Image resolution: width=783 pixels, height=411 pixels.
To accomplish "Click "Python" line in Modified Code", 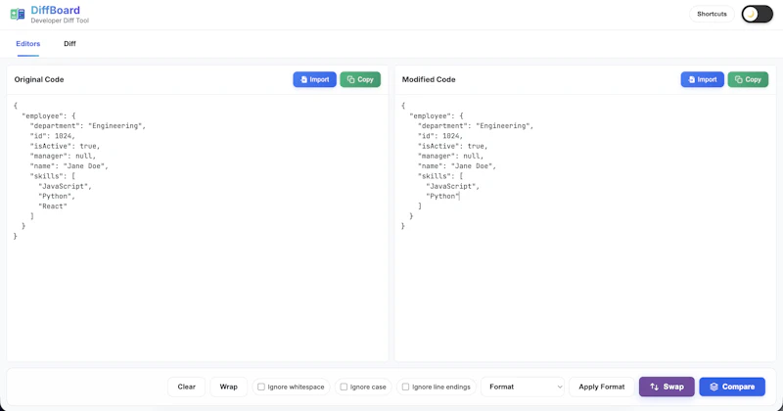I will 442,197.
